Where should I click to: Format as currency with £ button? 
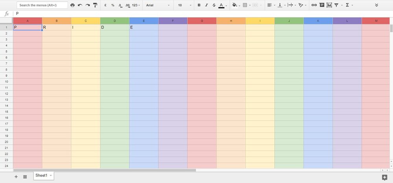105,5
